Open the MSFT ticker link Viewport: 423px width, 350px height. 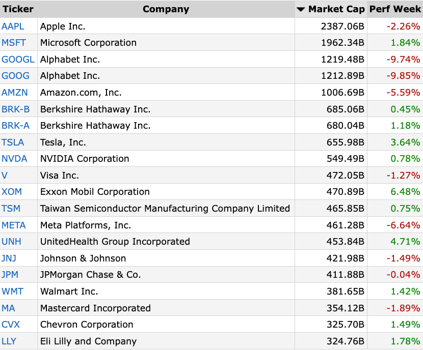click(x=14, y=43)
